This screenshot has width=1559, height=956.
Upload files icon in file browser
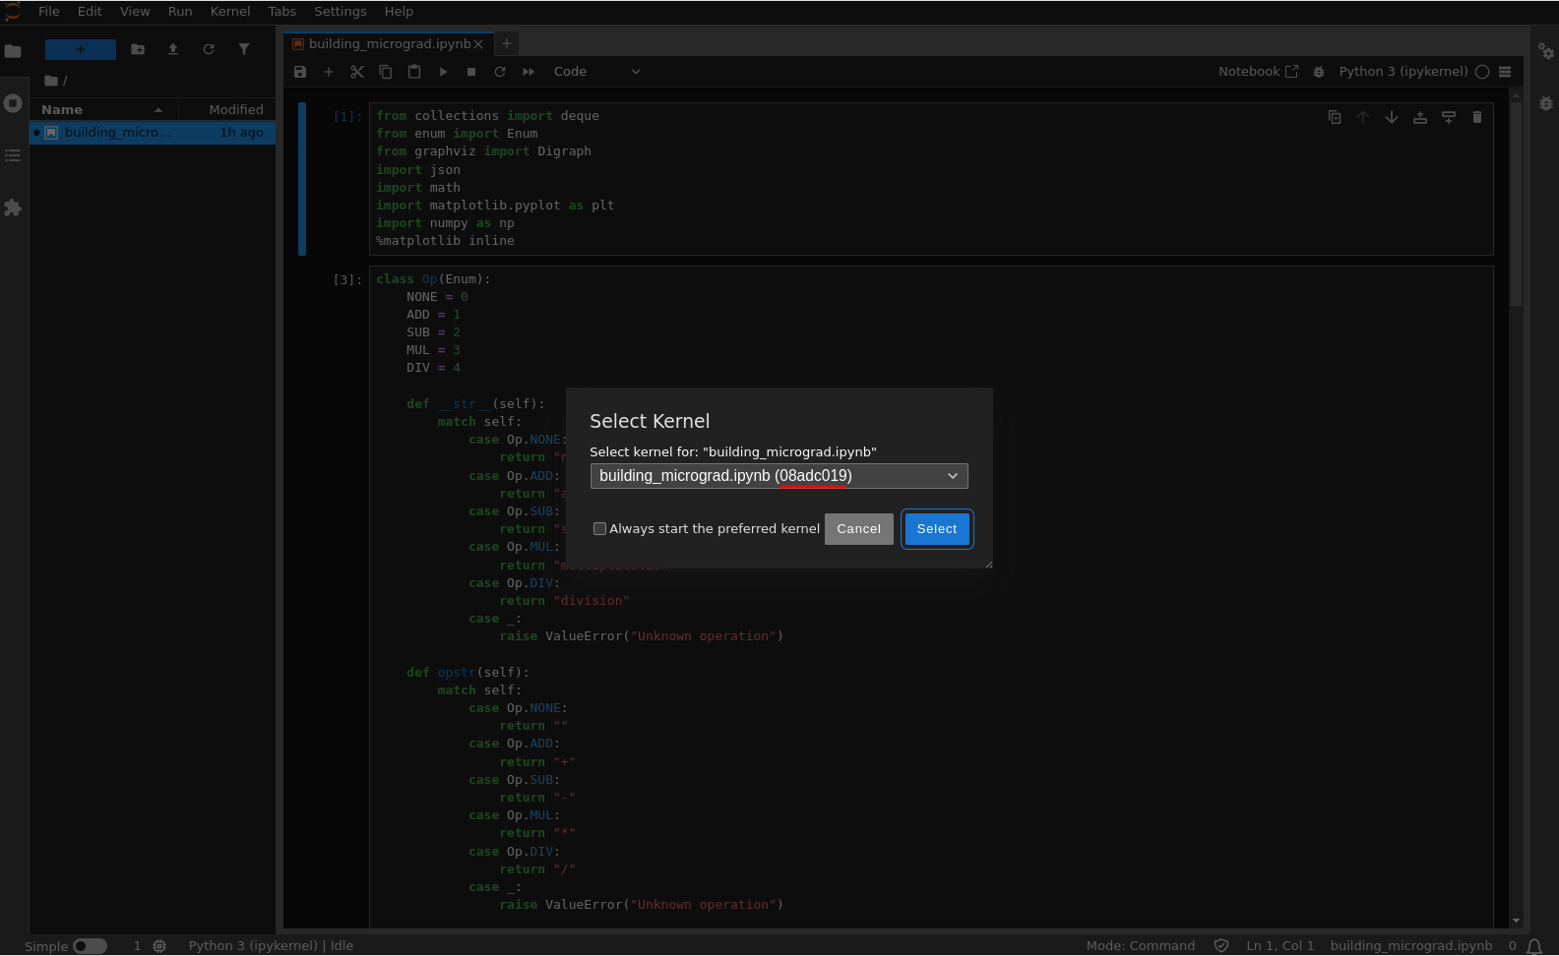click(173, 49)
